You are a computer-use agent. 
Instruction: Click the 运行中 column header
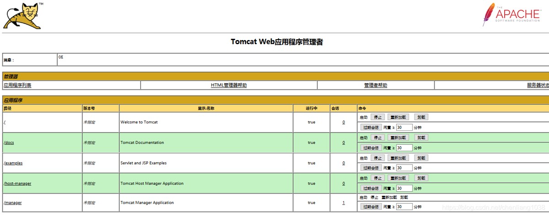(311, 108)
